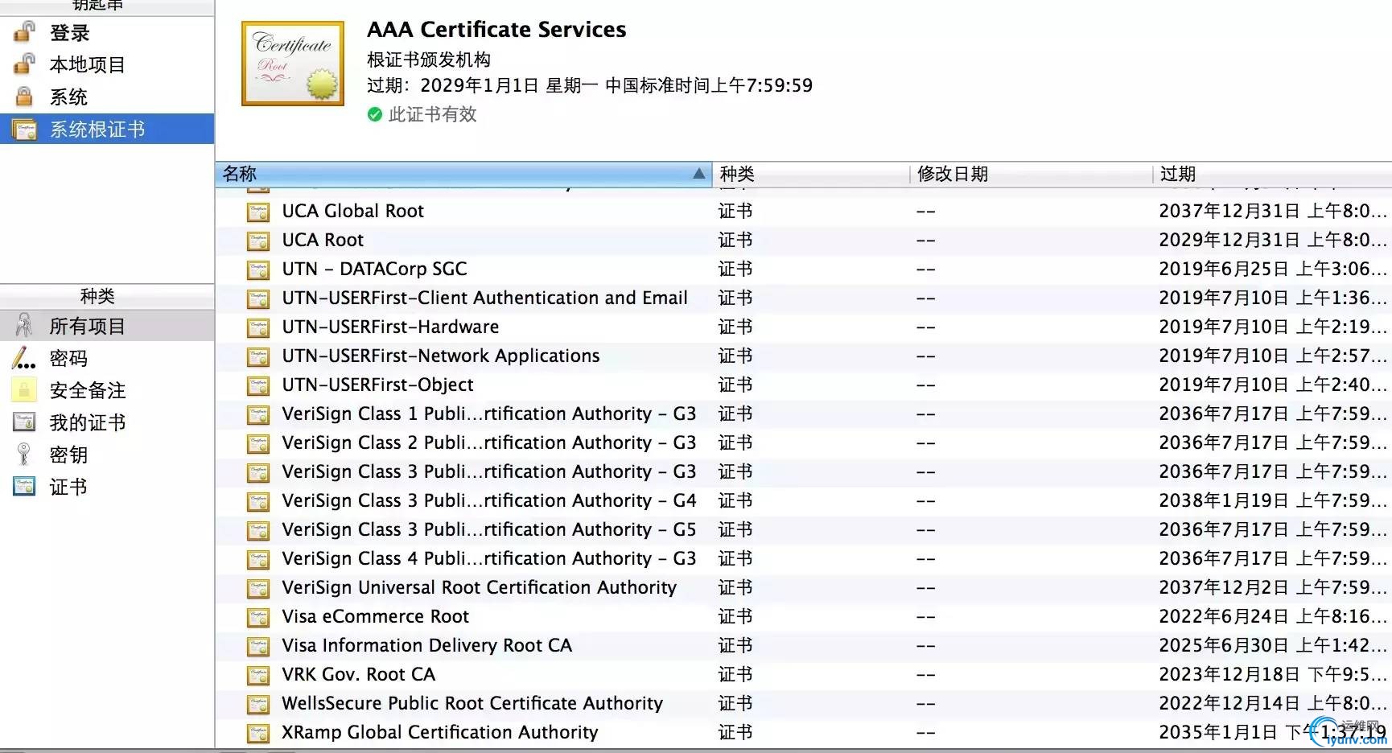Viewport: 1392px width, 753px height.
Task: Show the 安全备注 category
Action: pos(107,390)
